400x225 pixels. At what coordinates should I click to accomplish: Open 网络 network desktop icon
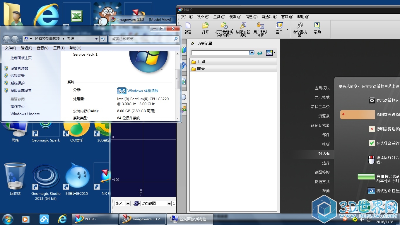click(15, 132)
